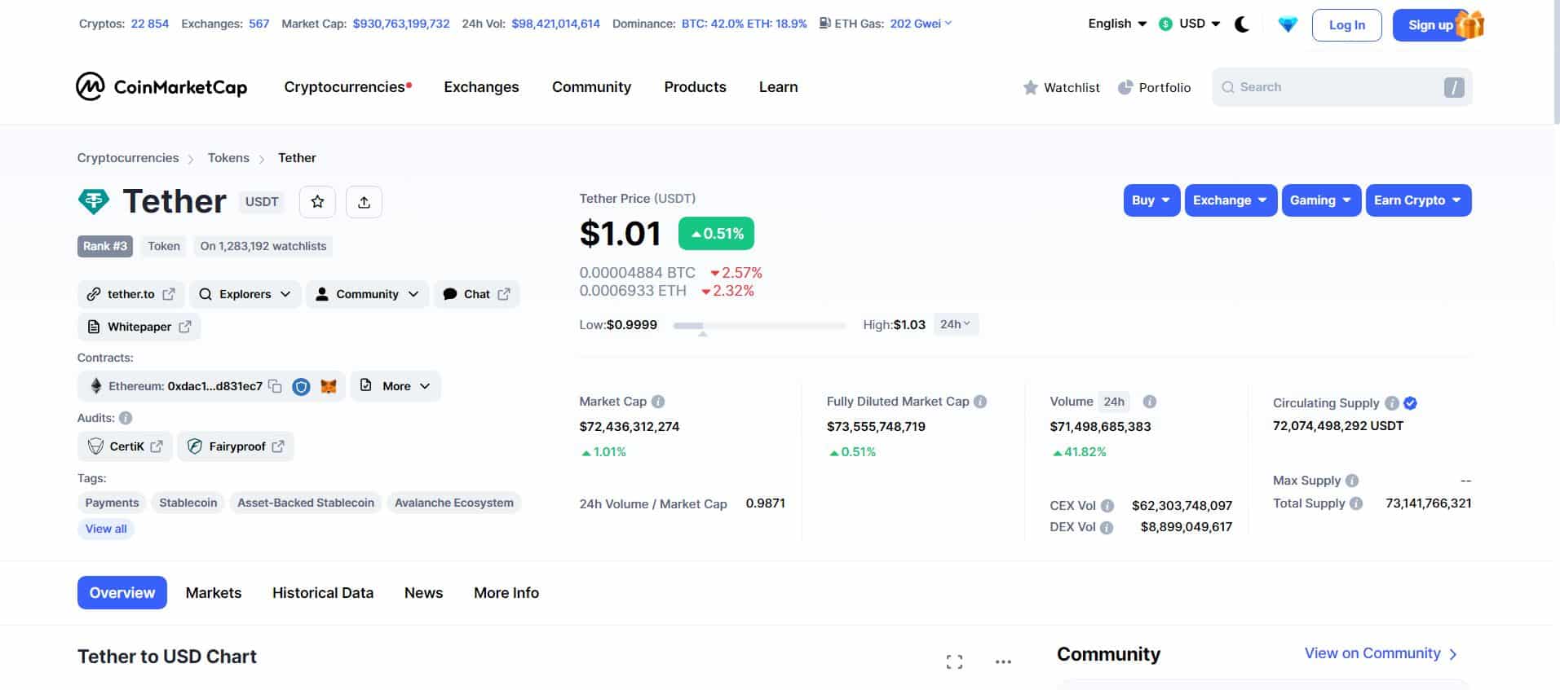Open the Community item in the top navigation
The width and height of the screenshot is (1560, 690).
pyautogui.click(x=591, y=87)
